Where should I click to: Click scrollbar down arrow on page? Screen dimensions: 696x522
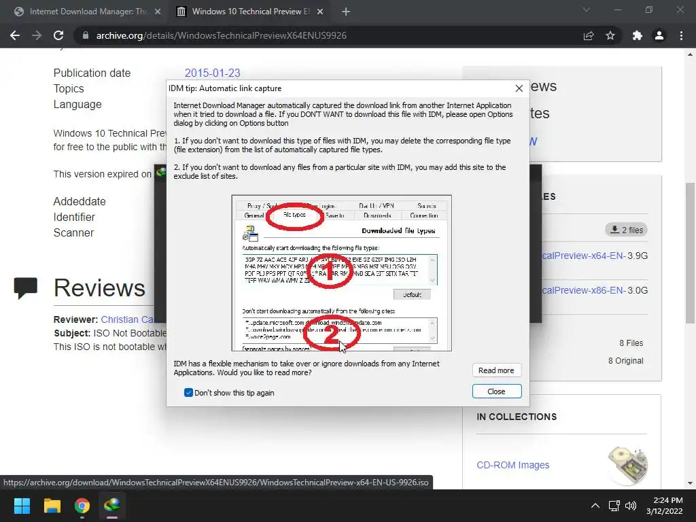click(690, 483)
